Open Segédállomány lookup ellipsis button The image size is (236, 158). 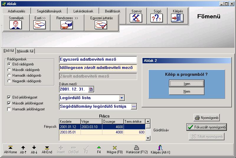pos(134,107)
